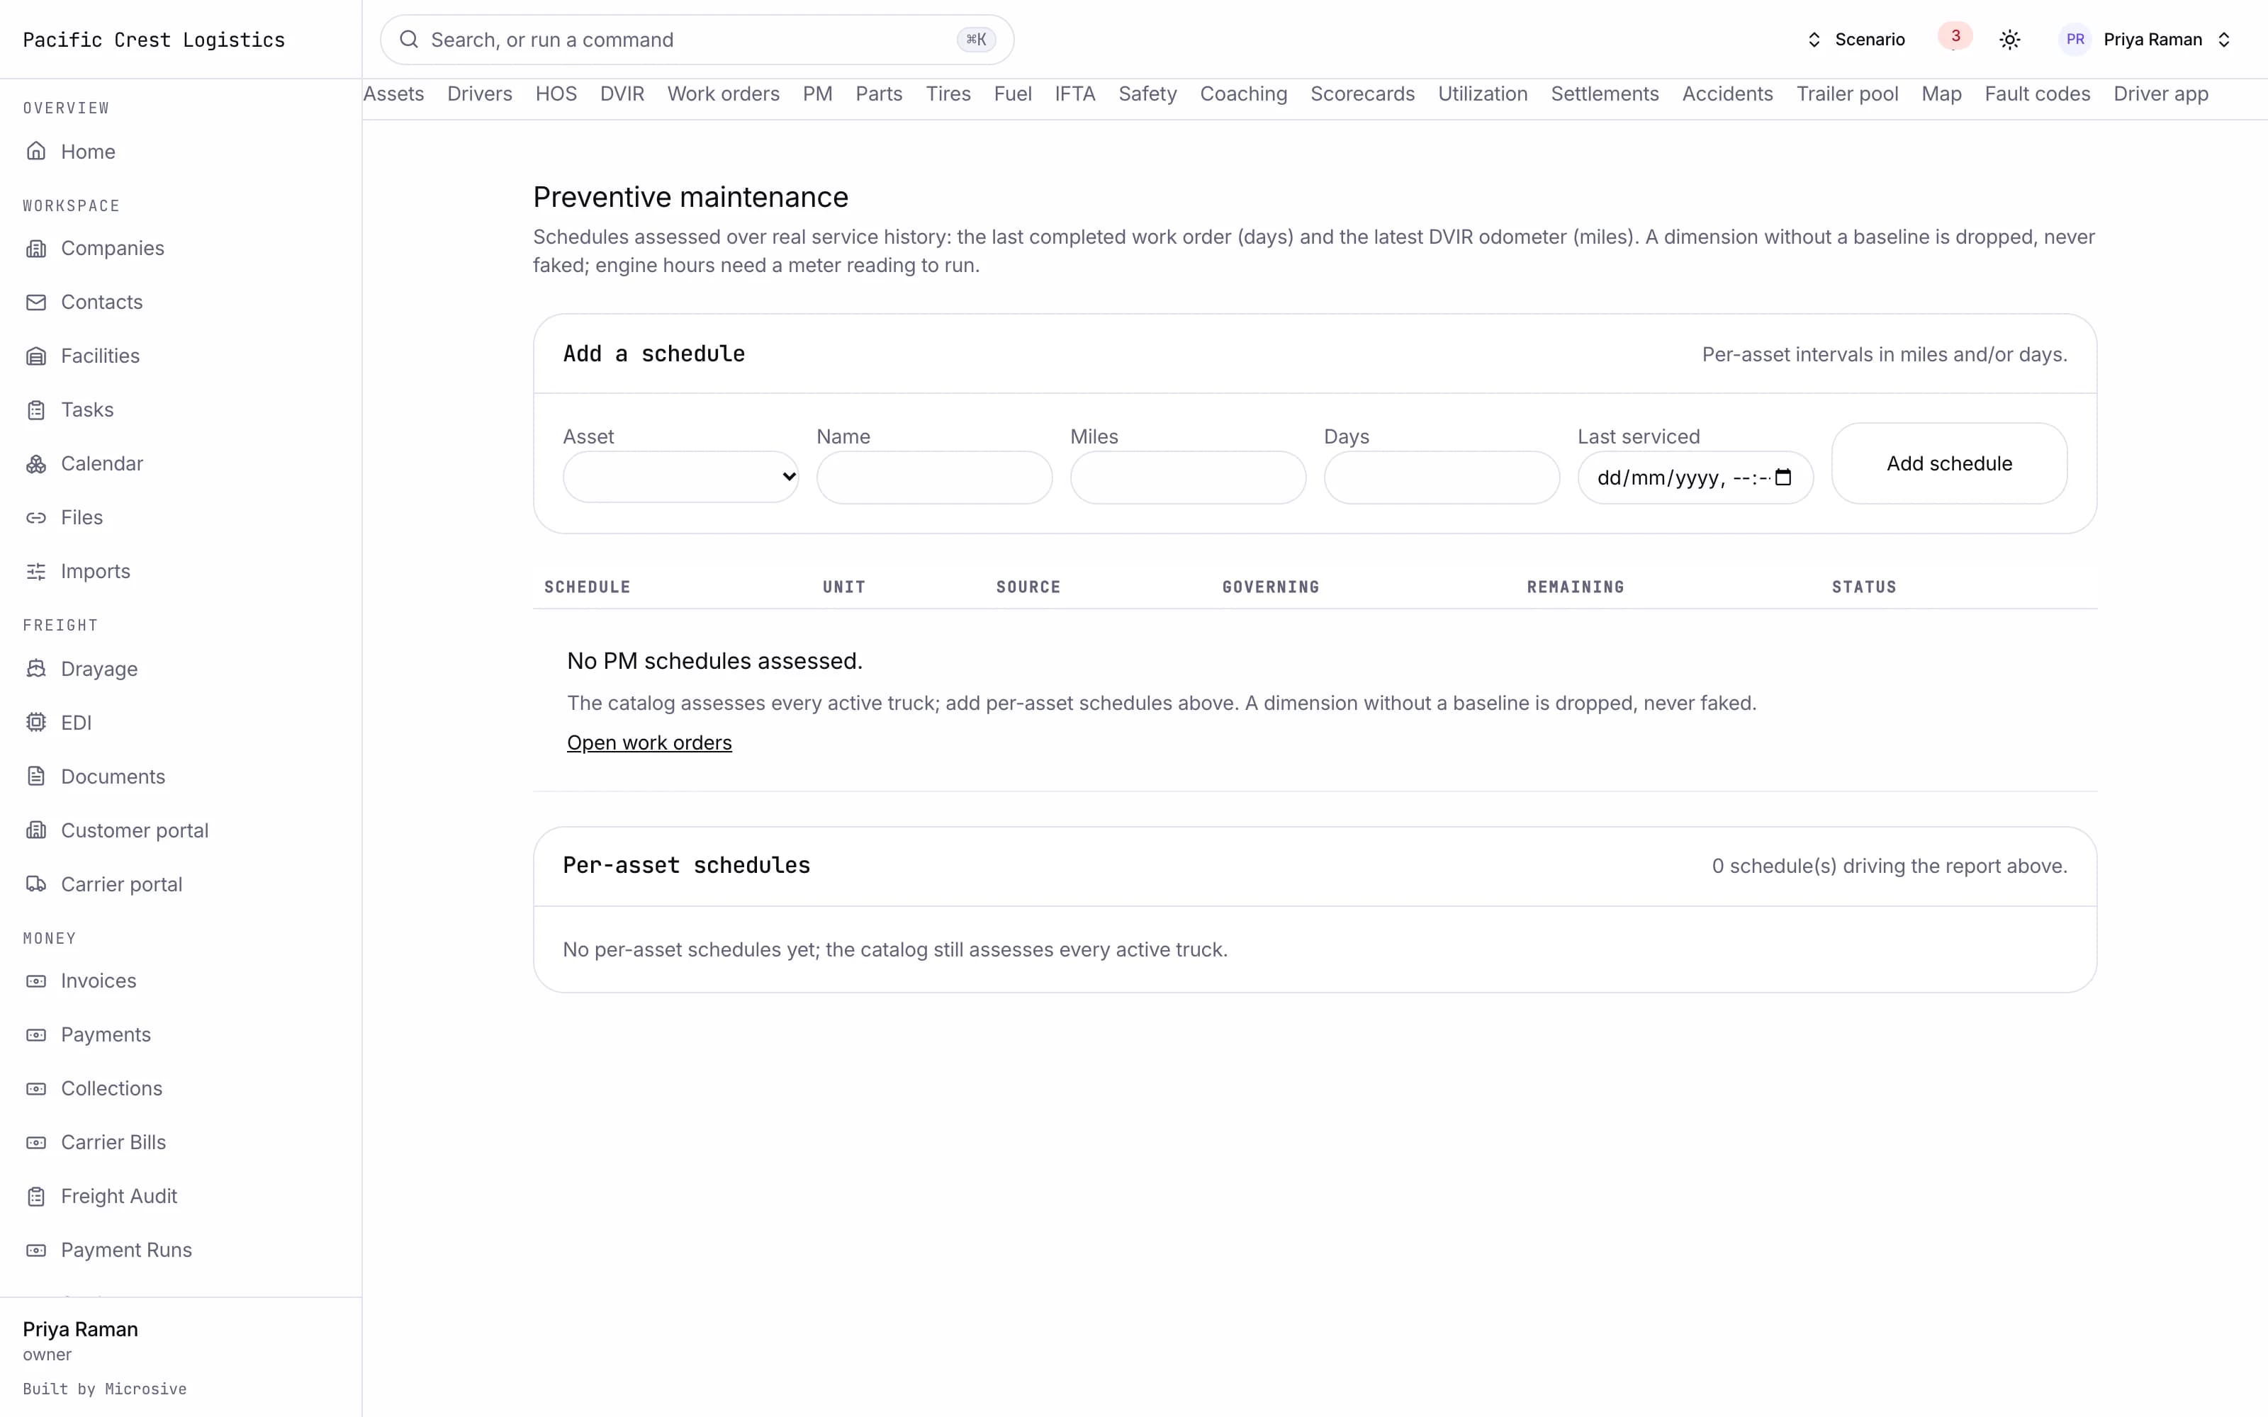Click the Documents file icon
Screen dimensions: 2268x1417
[35, 777]
